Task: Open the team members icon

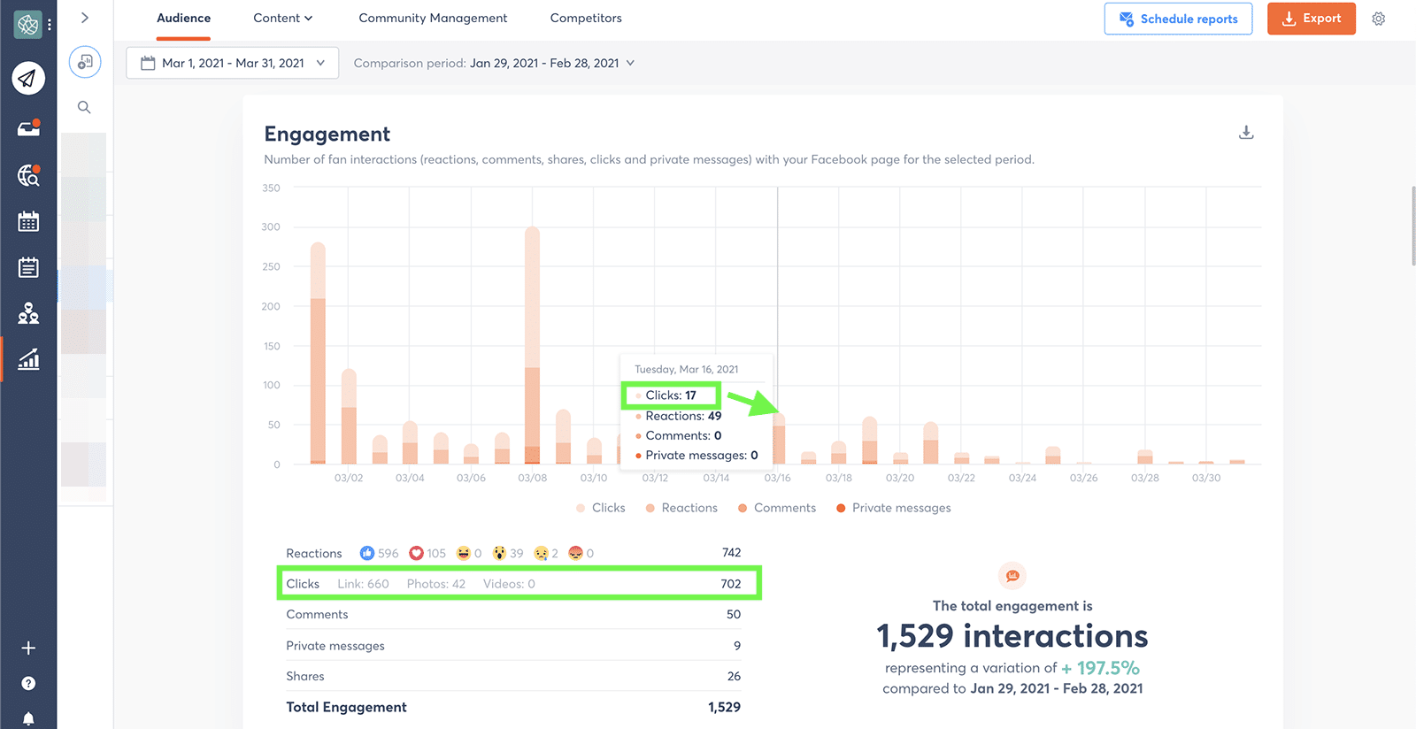Action: coord(28,313)
